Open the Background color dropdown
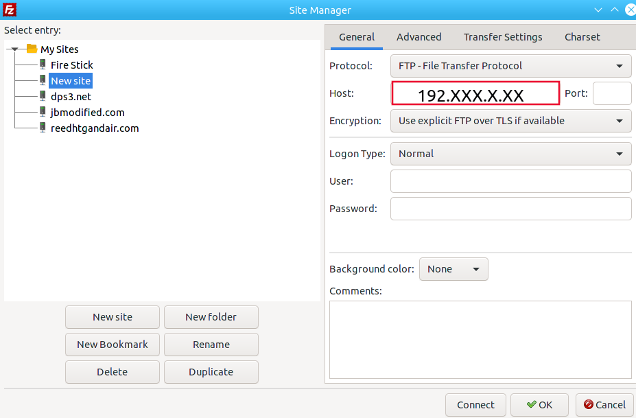This screenshot has width=636, height=418. 454,269
